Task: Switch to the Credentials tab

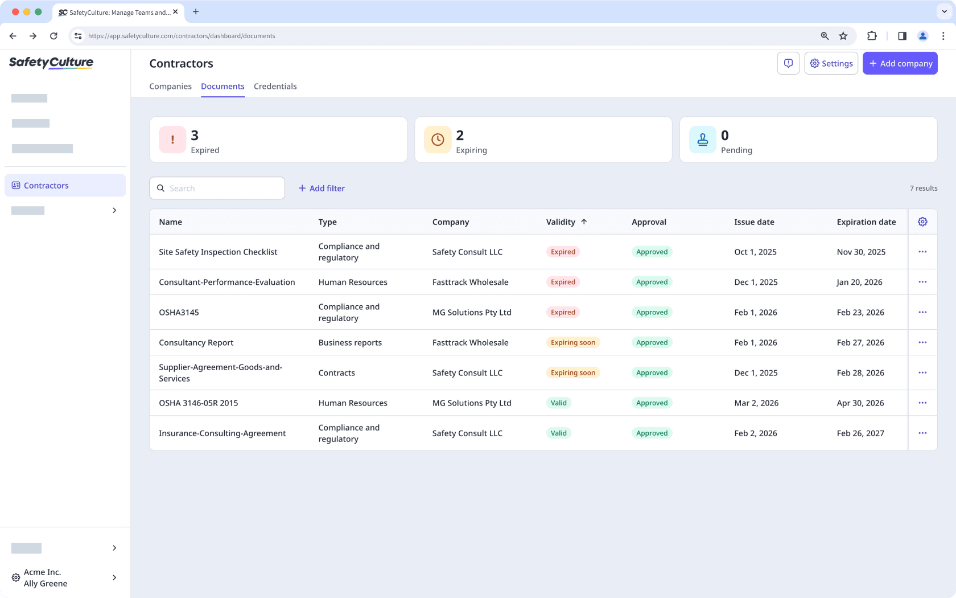Action: click(x=275, y=86)
